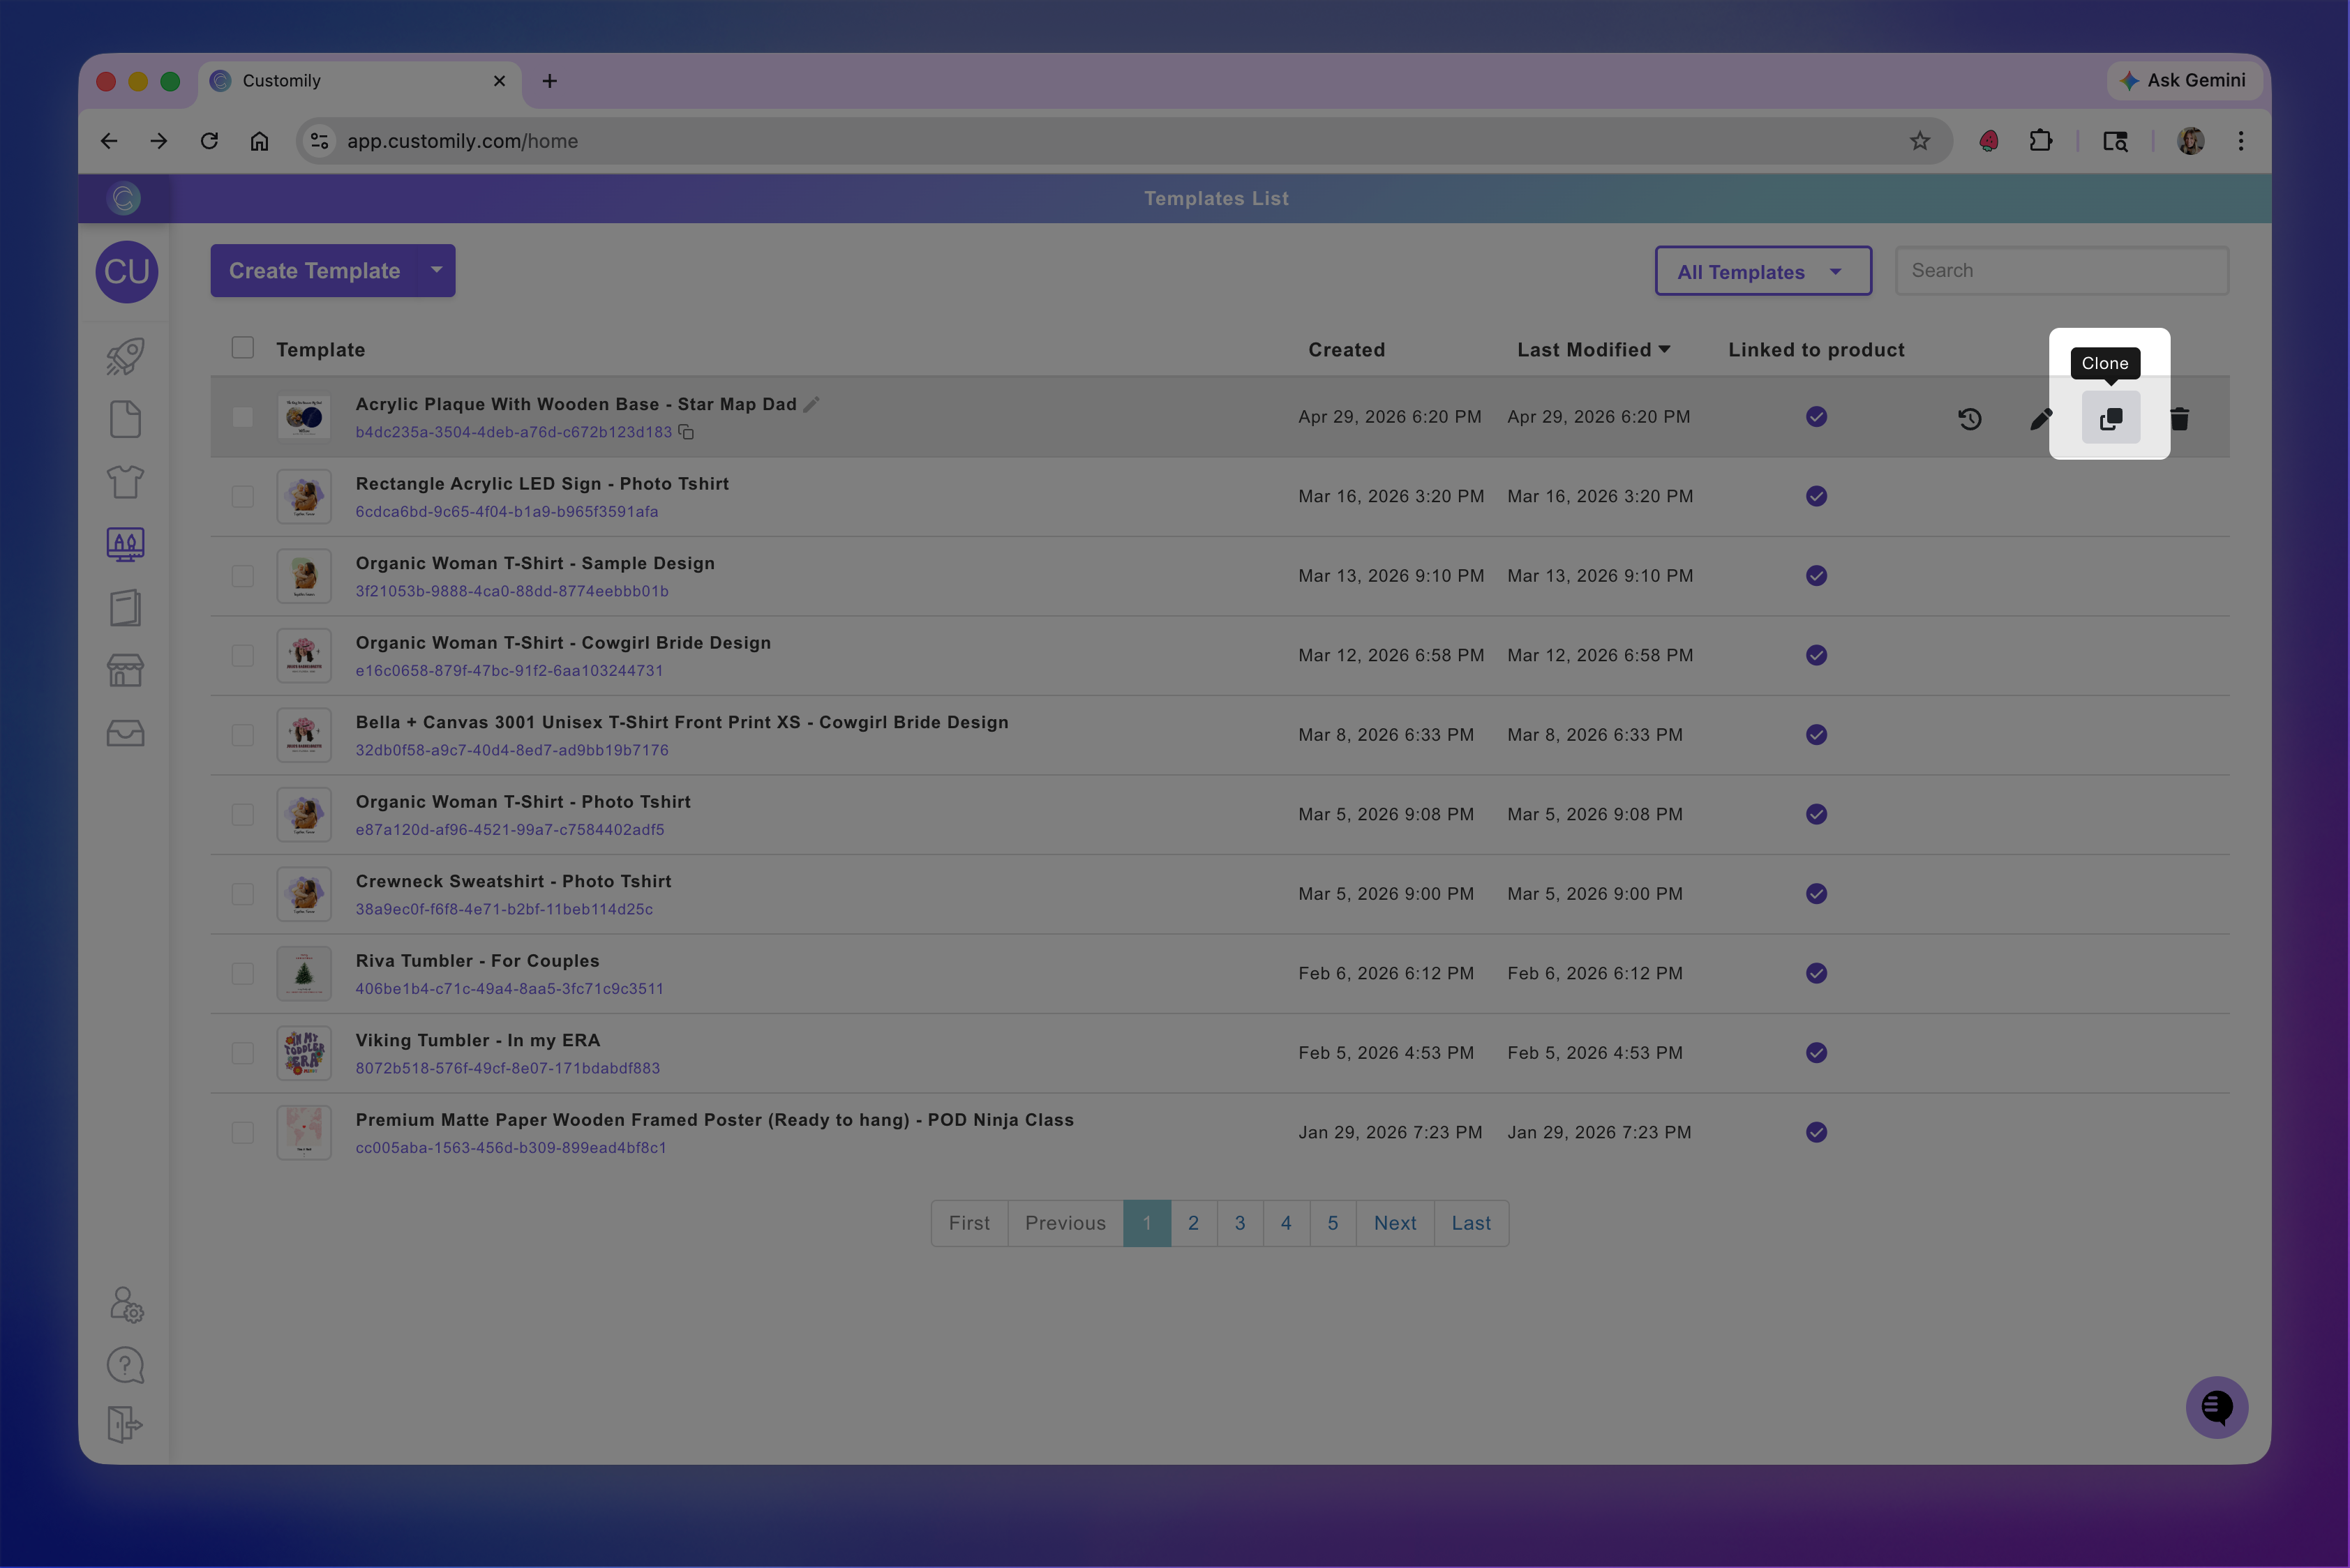Screen dimensions: 2350x1568
Task: Rename the Acrylic Plaque template via small pencil
Action: coord(811,404)
